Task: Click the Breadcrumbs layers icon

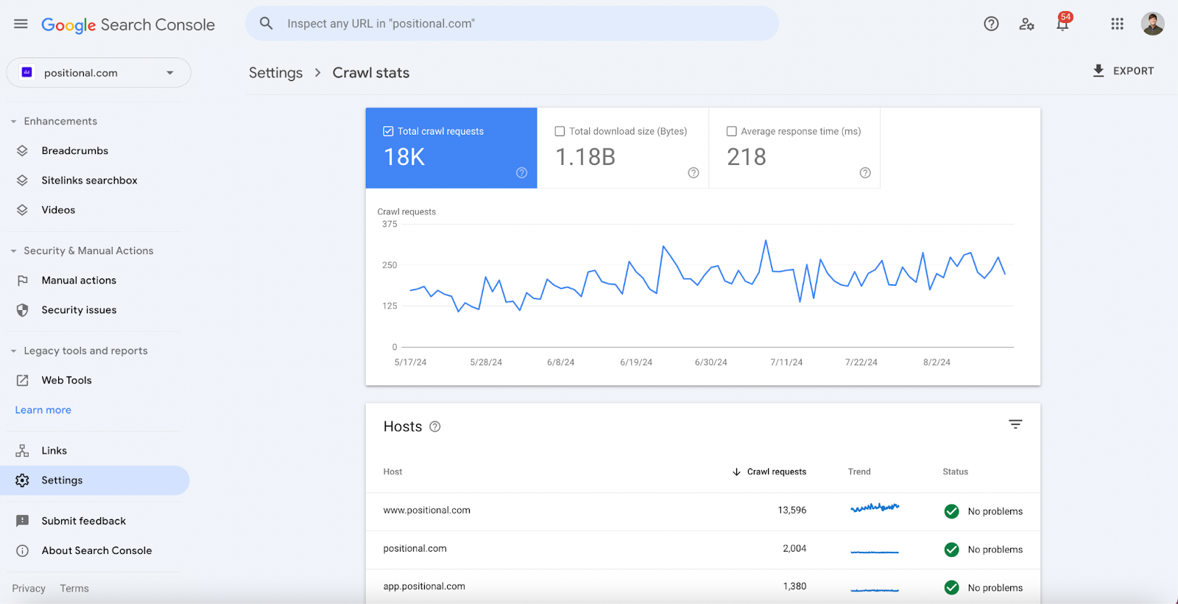Action: click(22, 150)
